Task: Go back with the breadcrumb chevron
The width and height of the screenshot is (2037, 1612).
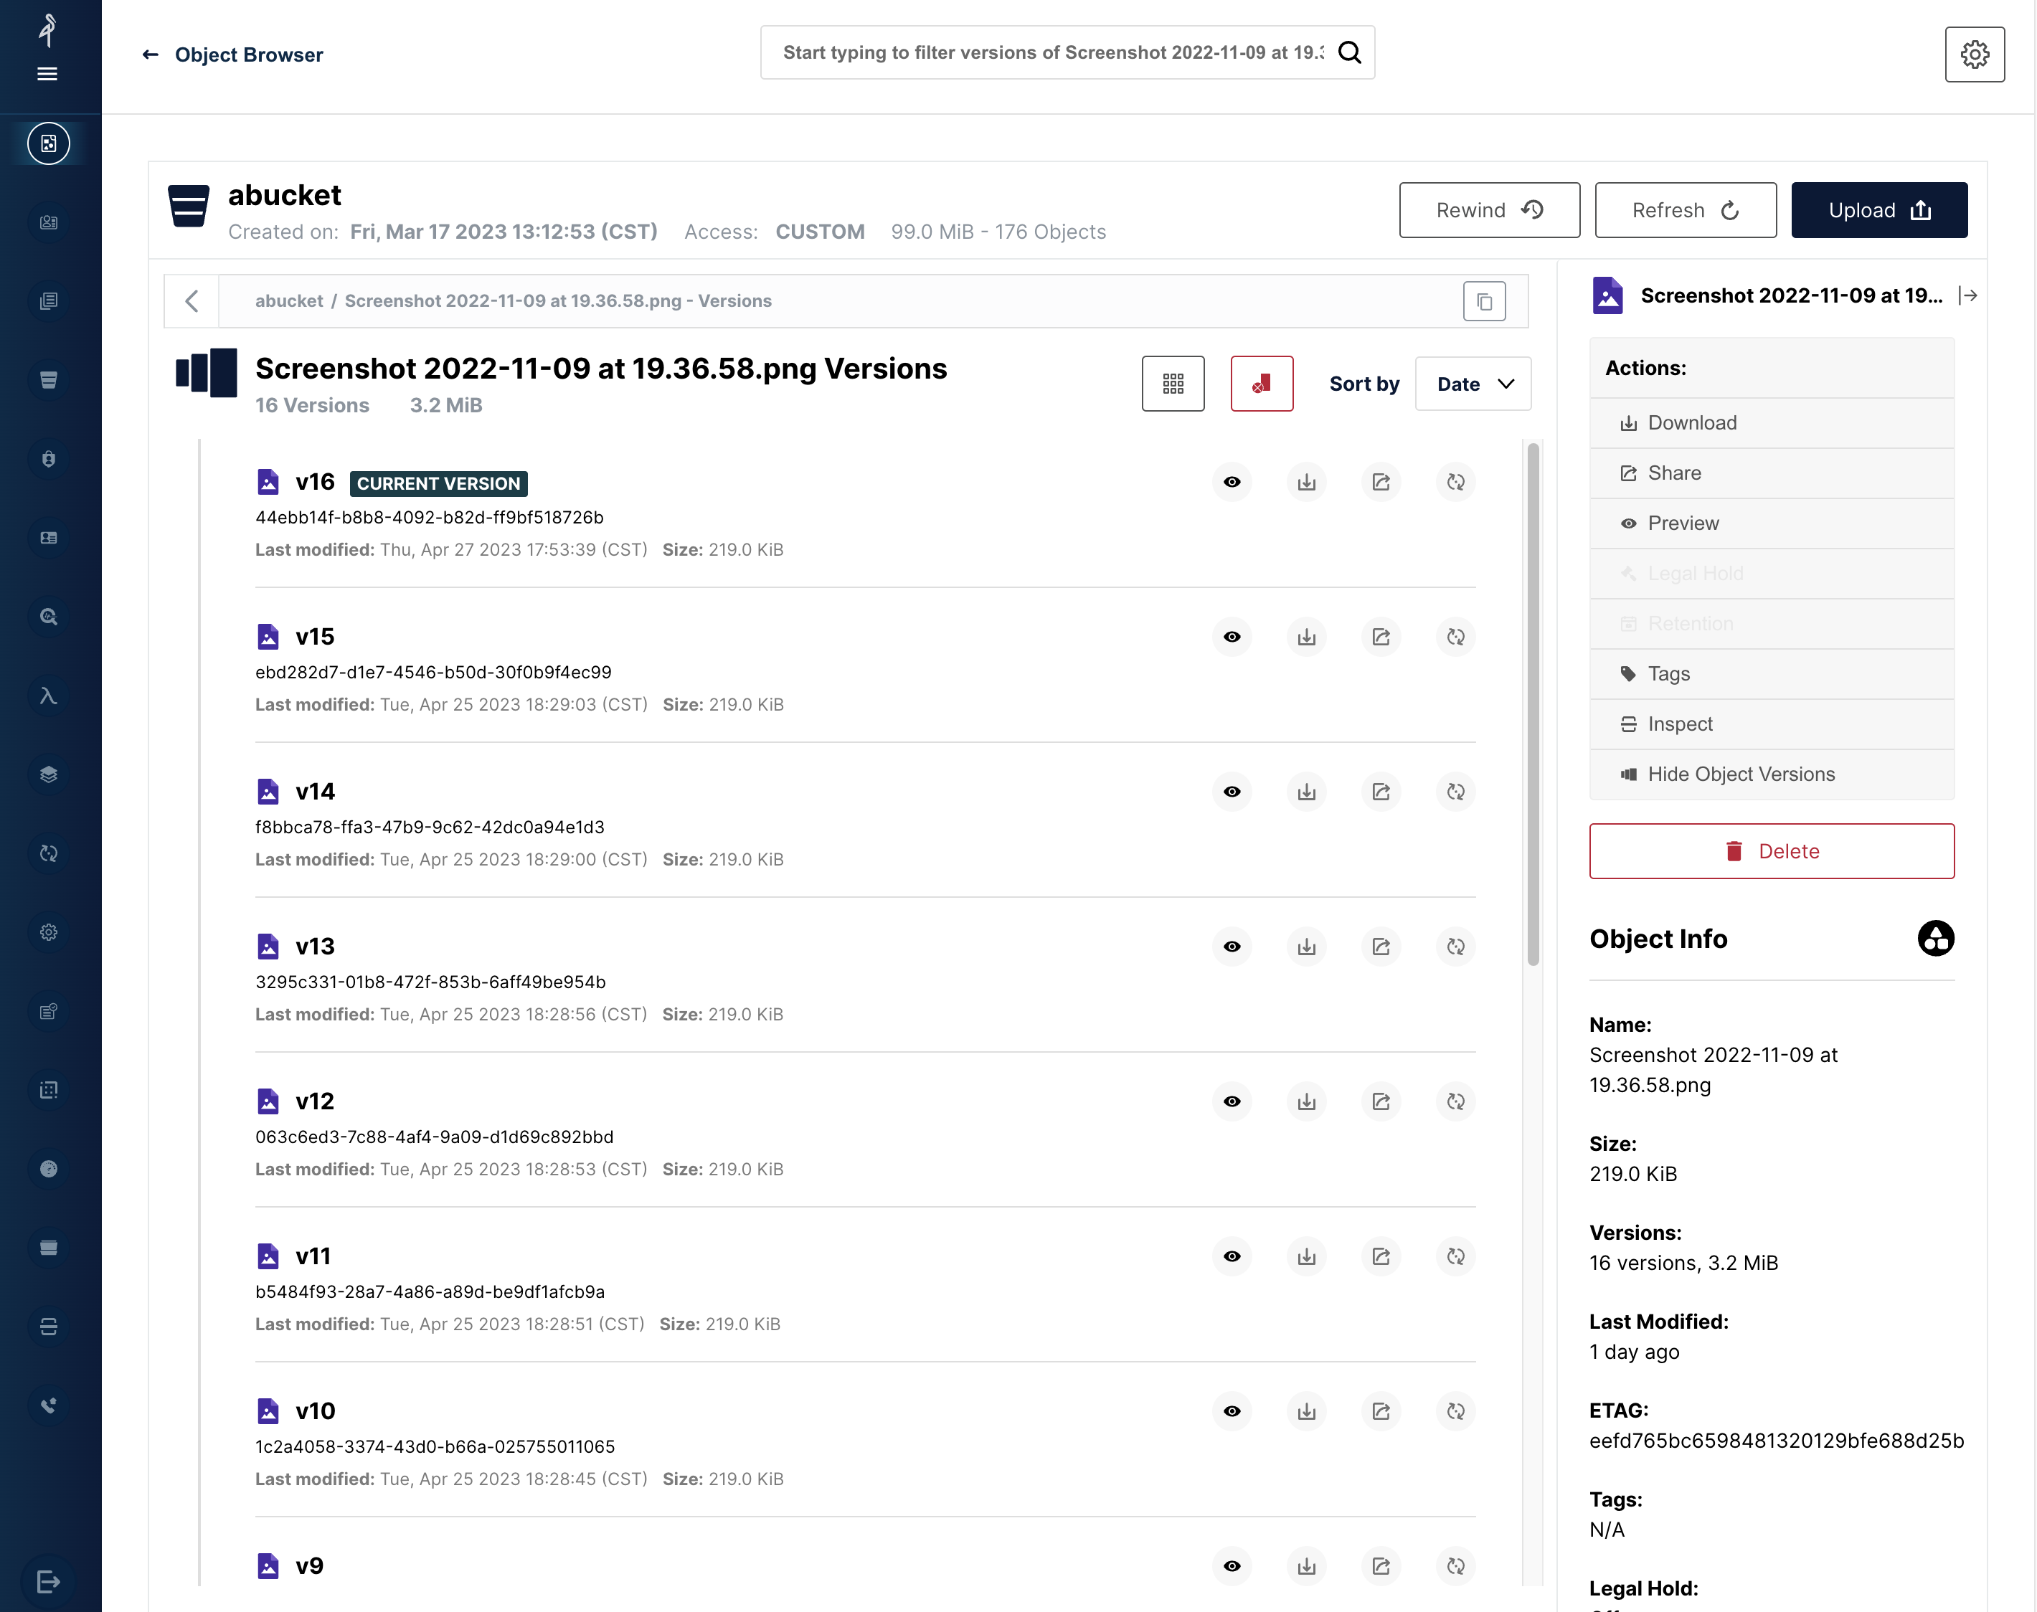Action: click(x=192, y=301)
